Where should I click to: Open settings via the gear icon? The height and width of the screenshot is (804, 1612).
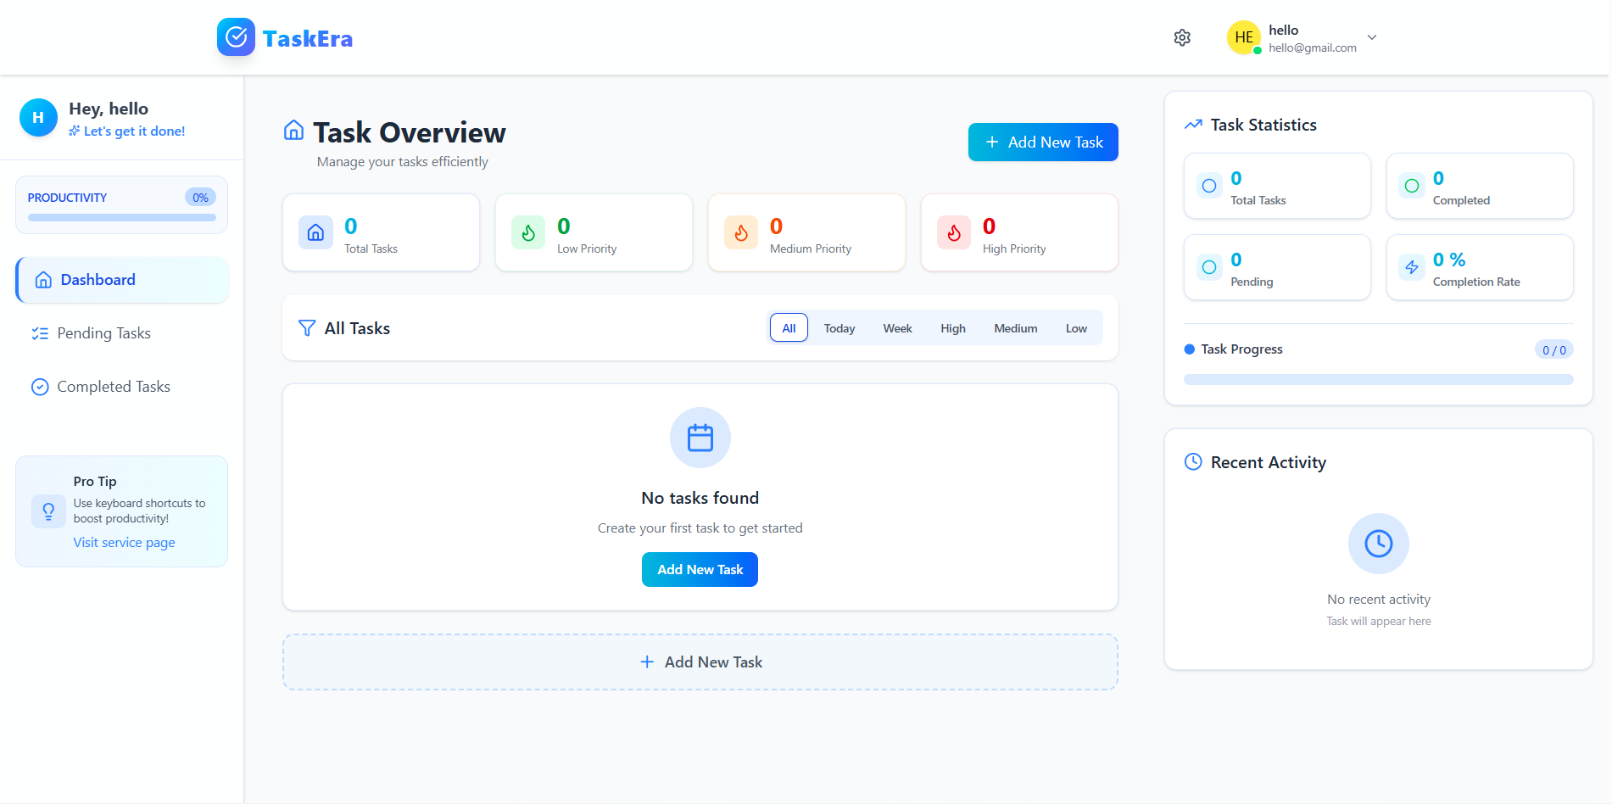(1182, 37)
